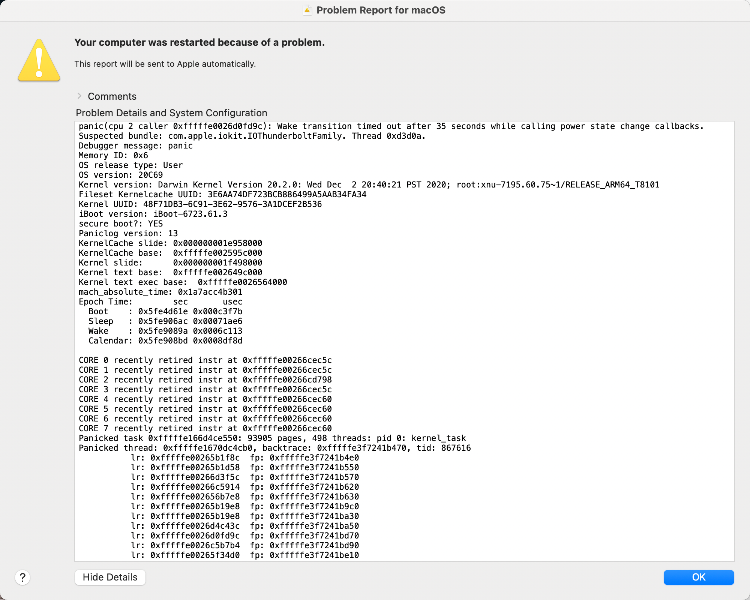Click the 'Suspected bundle: com.apple.iokit.IOThunderboltFamily' line
The height and width of the screenshot is (600, 750).
pos(252,136)
